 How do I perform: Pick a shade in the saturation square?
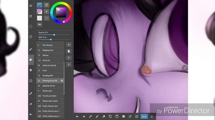(x=61, y=12)
